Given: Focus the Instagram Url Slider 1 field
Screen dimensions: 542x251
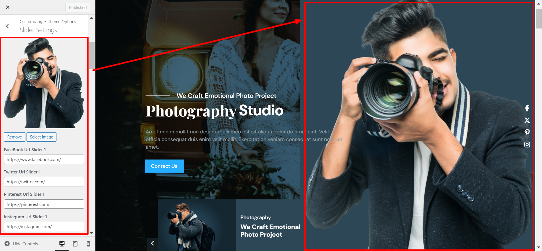Looking at the screenshot, I should click(x=44, y=226).
